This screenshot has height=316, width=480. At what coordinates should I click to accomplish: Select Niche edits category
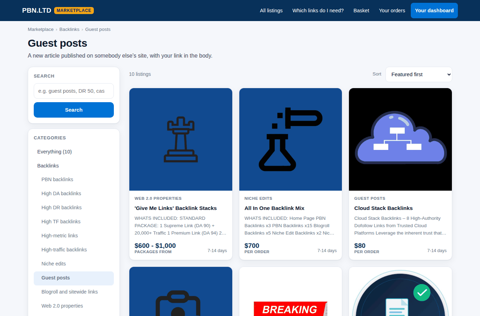[74, 264]
